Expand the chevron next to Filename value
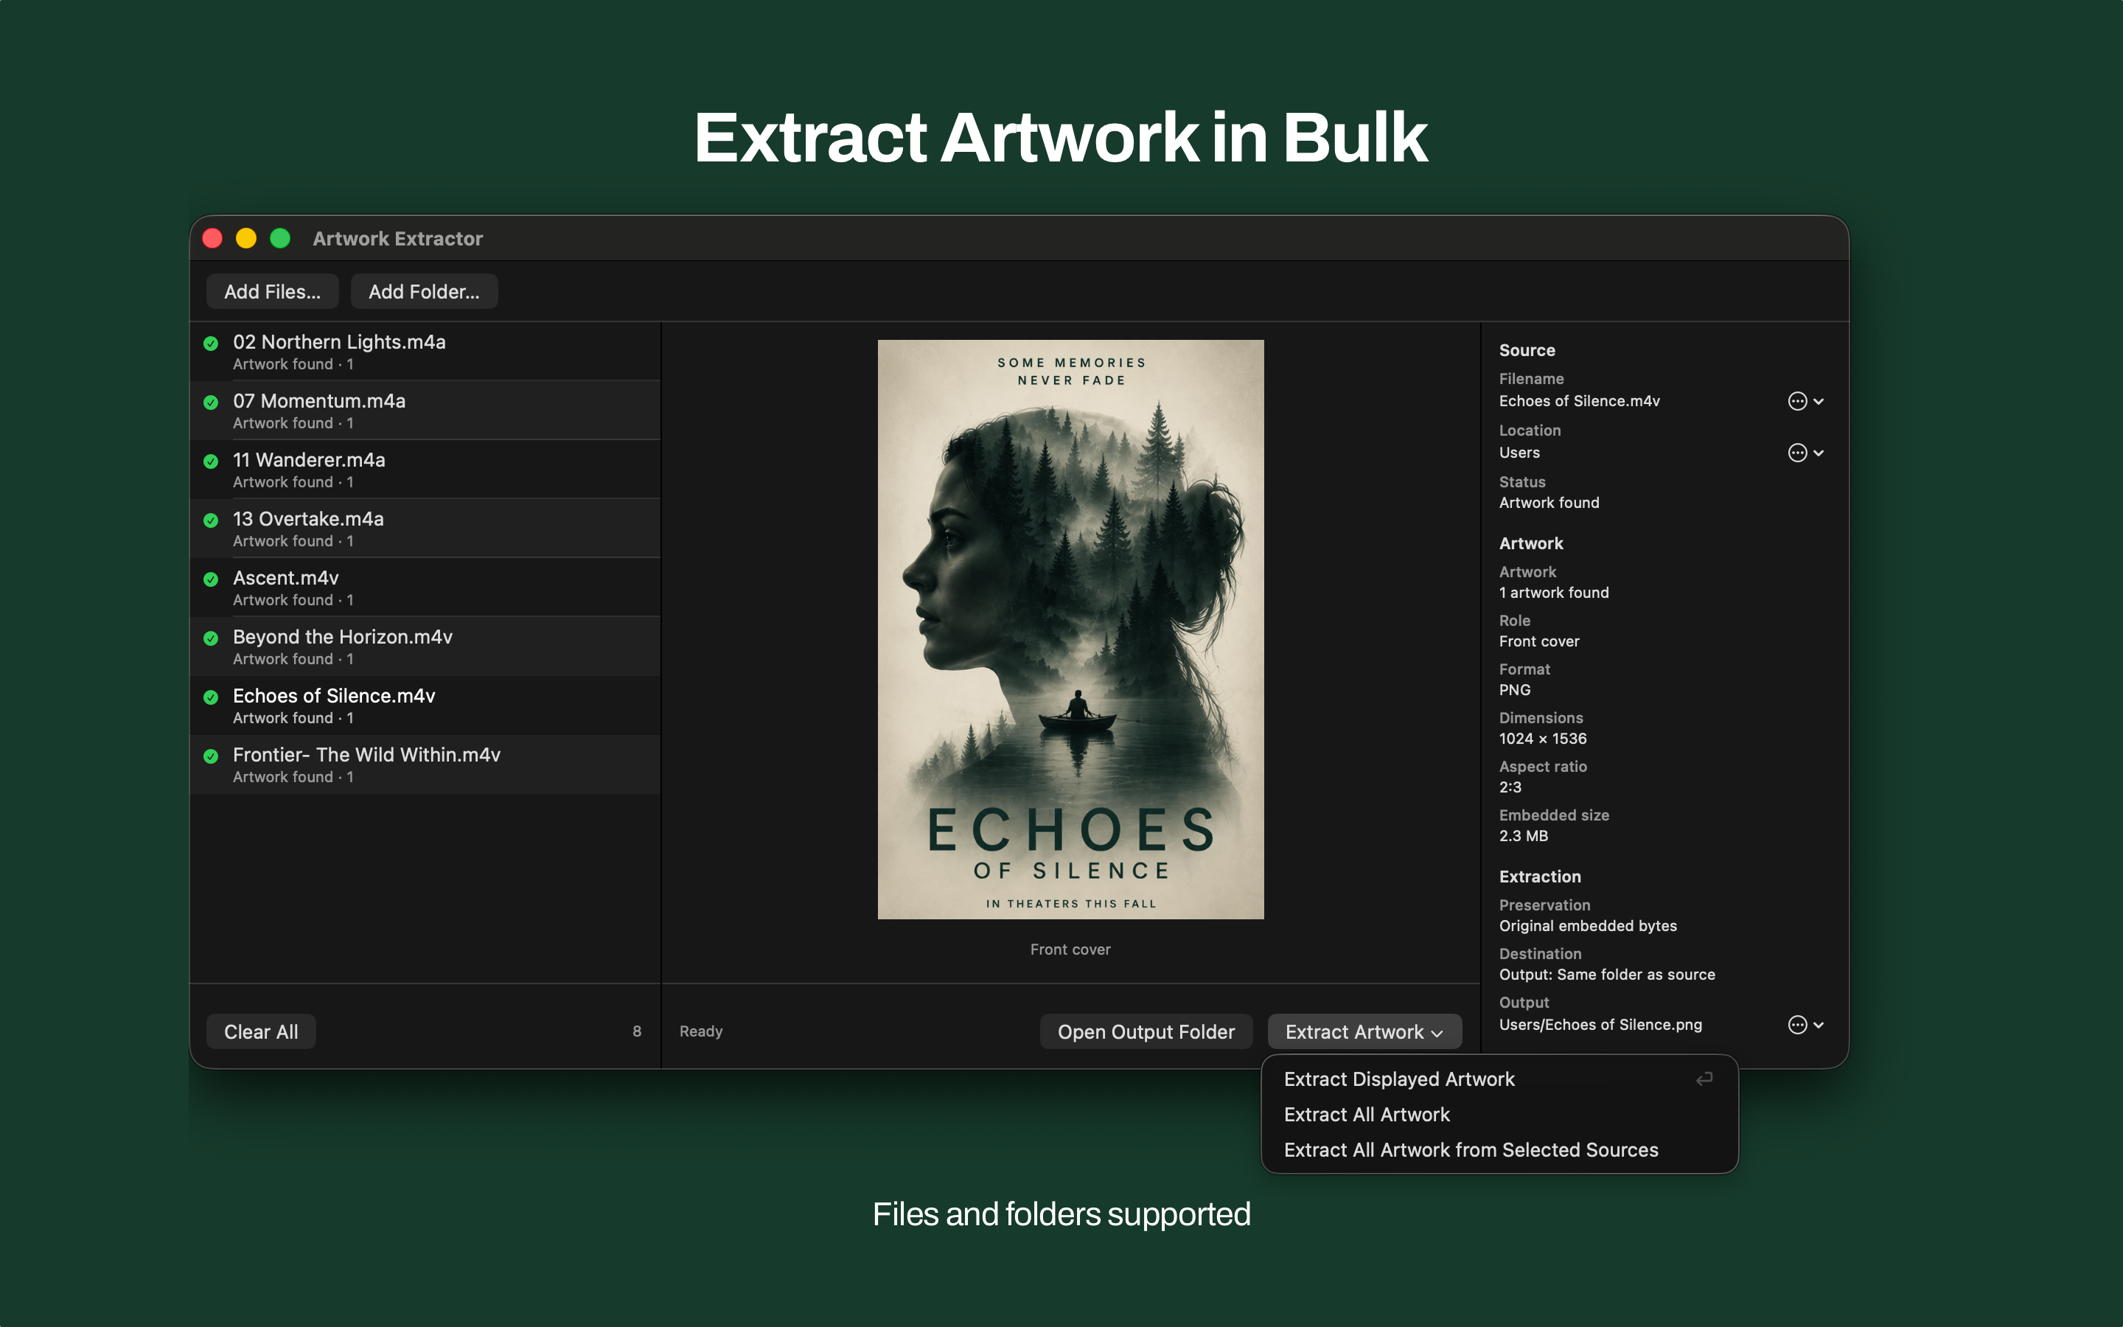2123x1327 pixels. coord(1819,401)
